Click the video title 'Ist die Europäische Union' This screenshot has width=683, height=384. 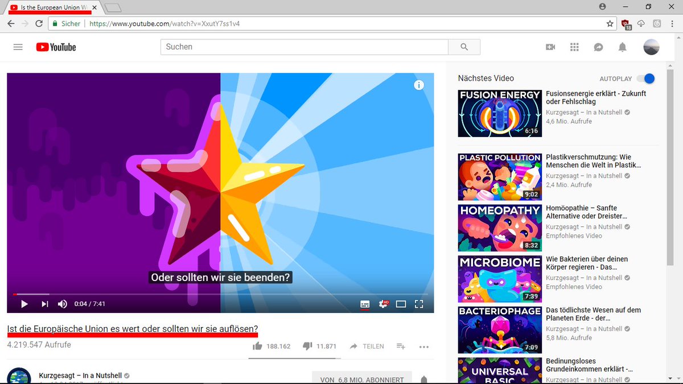click(133, 329)
